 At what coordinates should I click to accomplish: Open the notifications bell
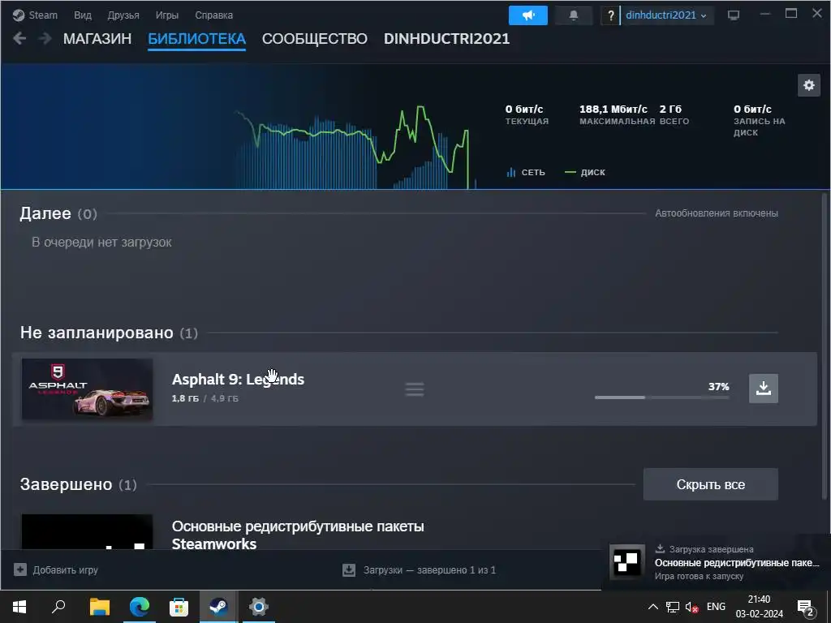coord(574,15)
